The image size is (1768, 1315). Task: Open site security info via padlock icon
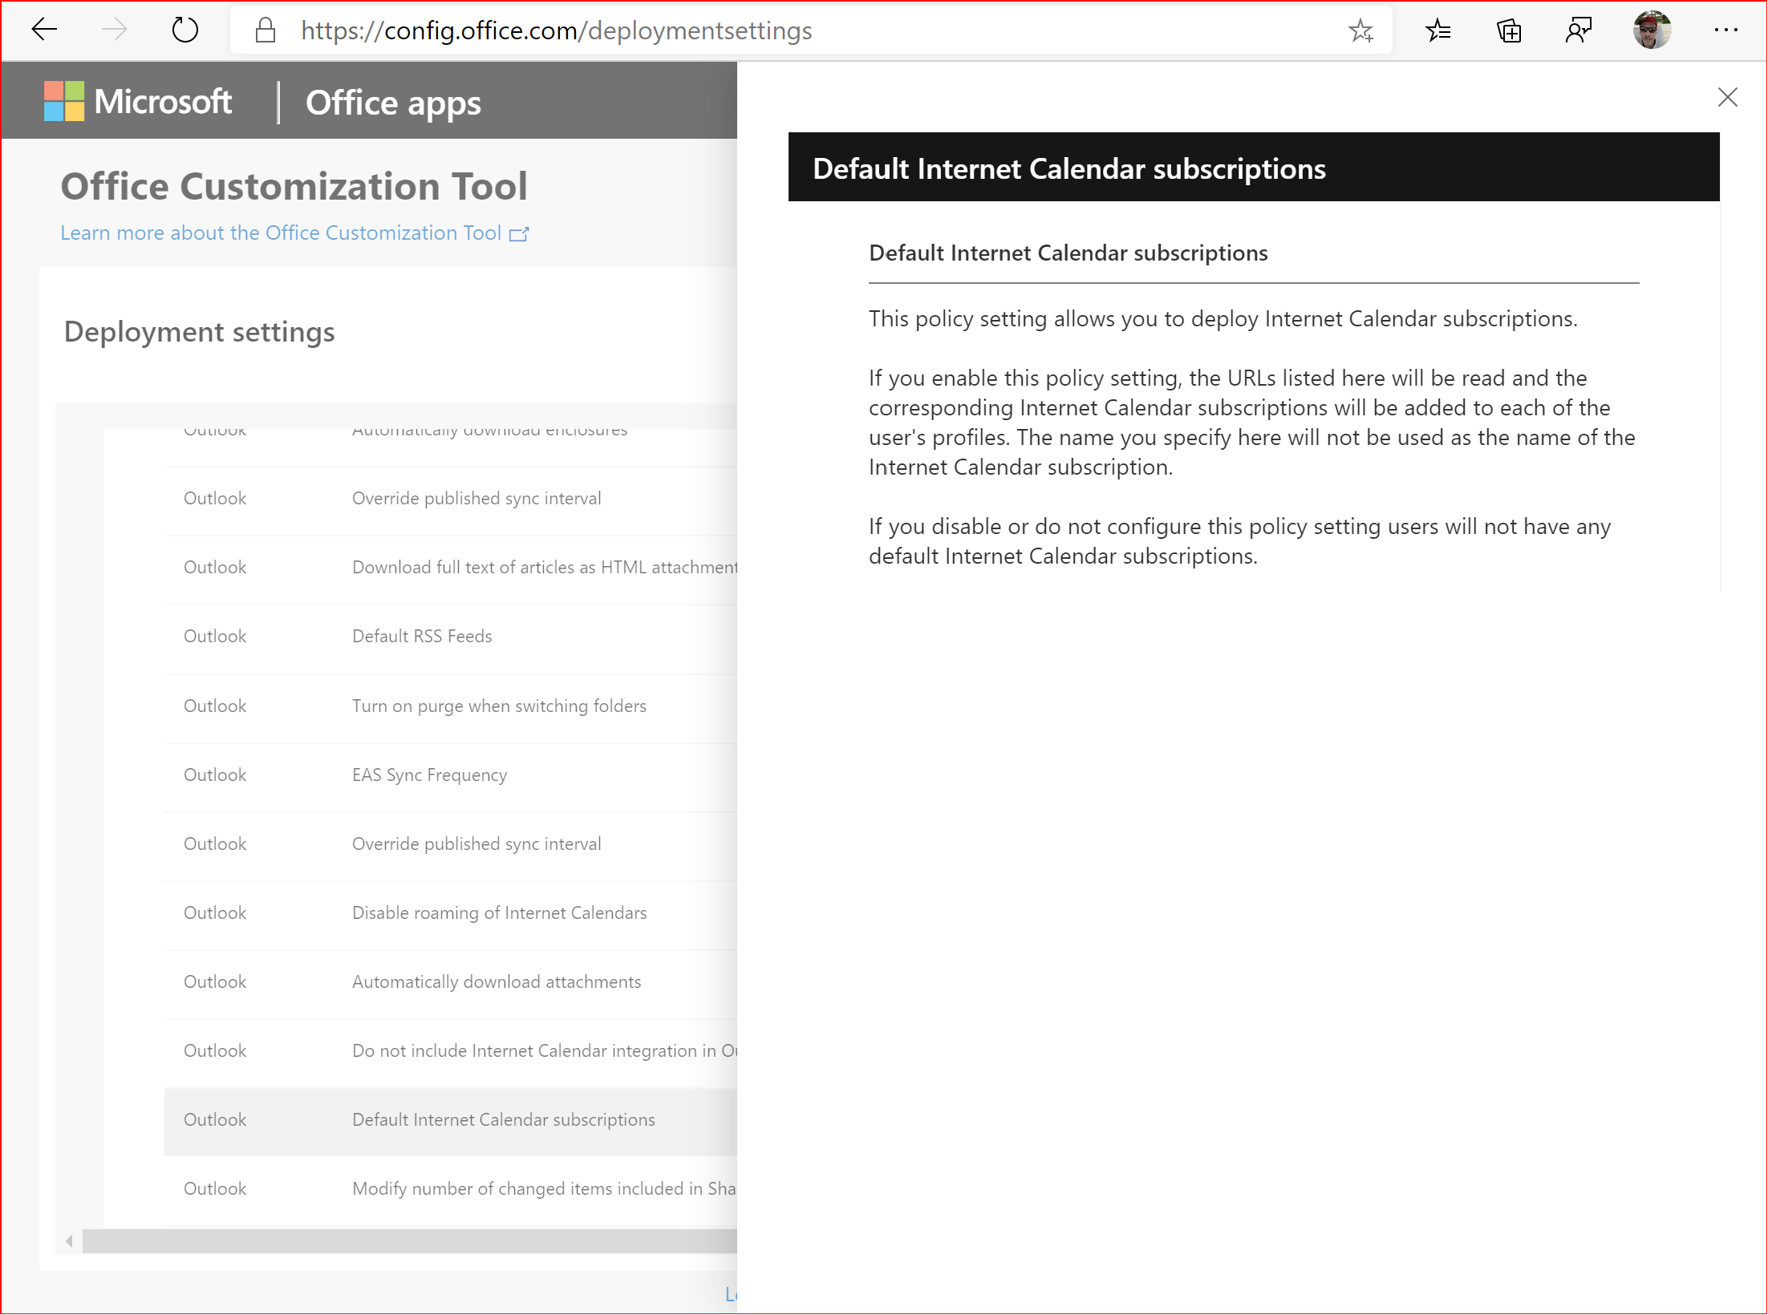[x=265, y=30]
